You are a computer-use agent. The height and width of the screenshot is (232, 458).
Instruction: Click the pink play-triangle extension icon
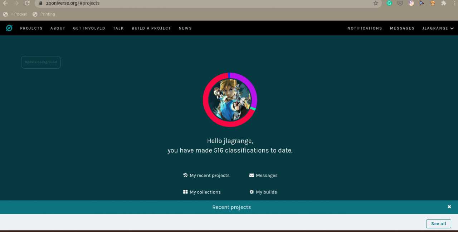411,3
